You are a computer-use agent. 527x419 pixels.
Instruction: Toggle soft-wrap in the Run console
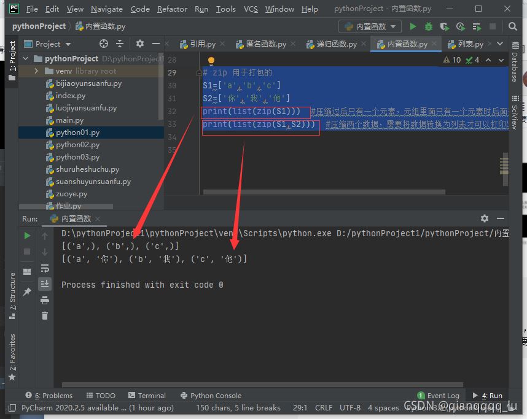click(45, 268)
